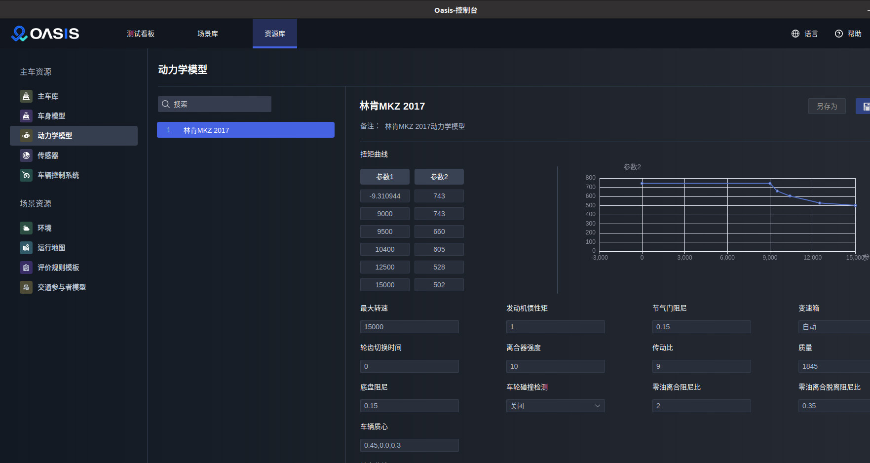The height and width of the screenshot is (463, 870).
Task: Click the 离合器强度 input field
Action: [556, 366]
